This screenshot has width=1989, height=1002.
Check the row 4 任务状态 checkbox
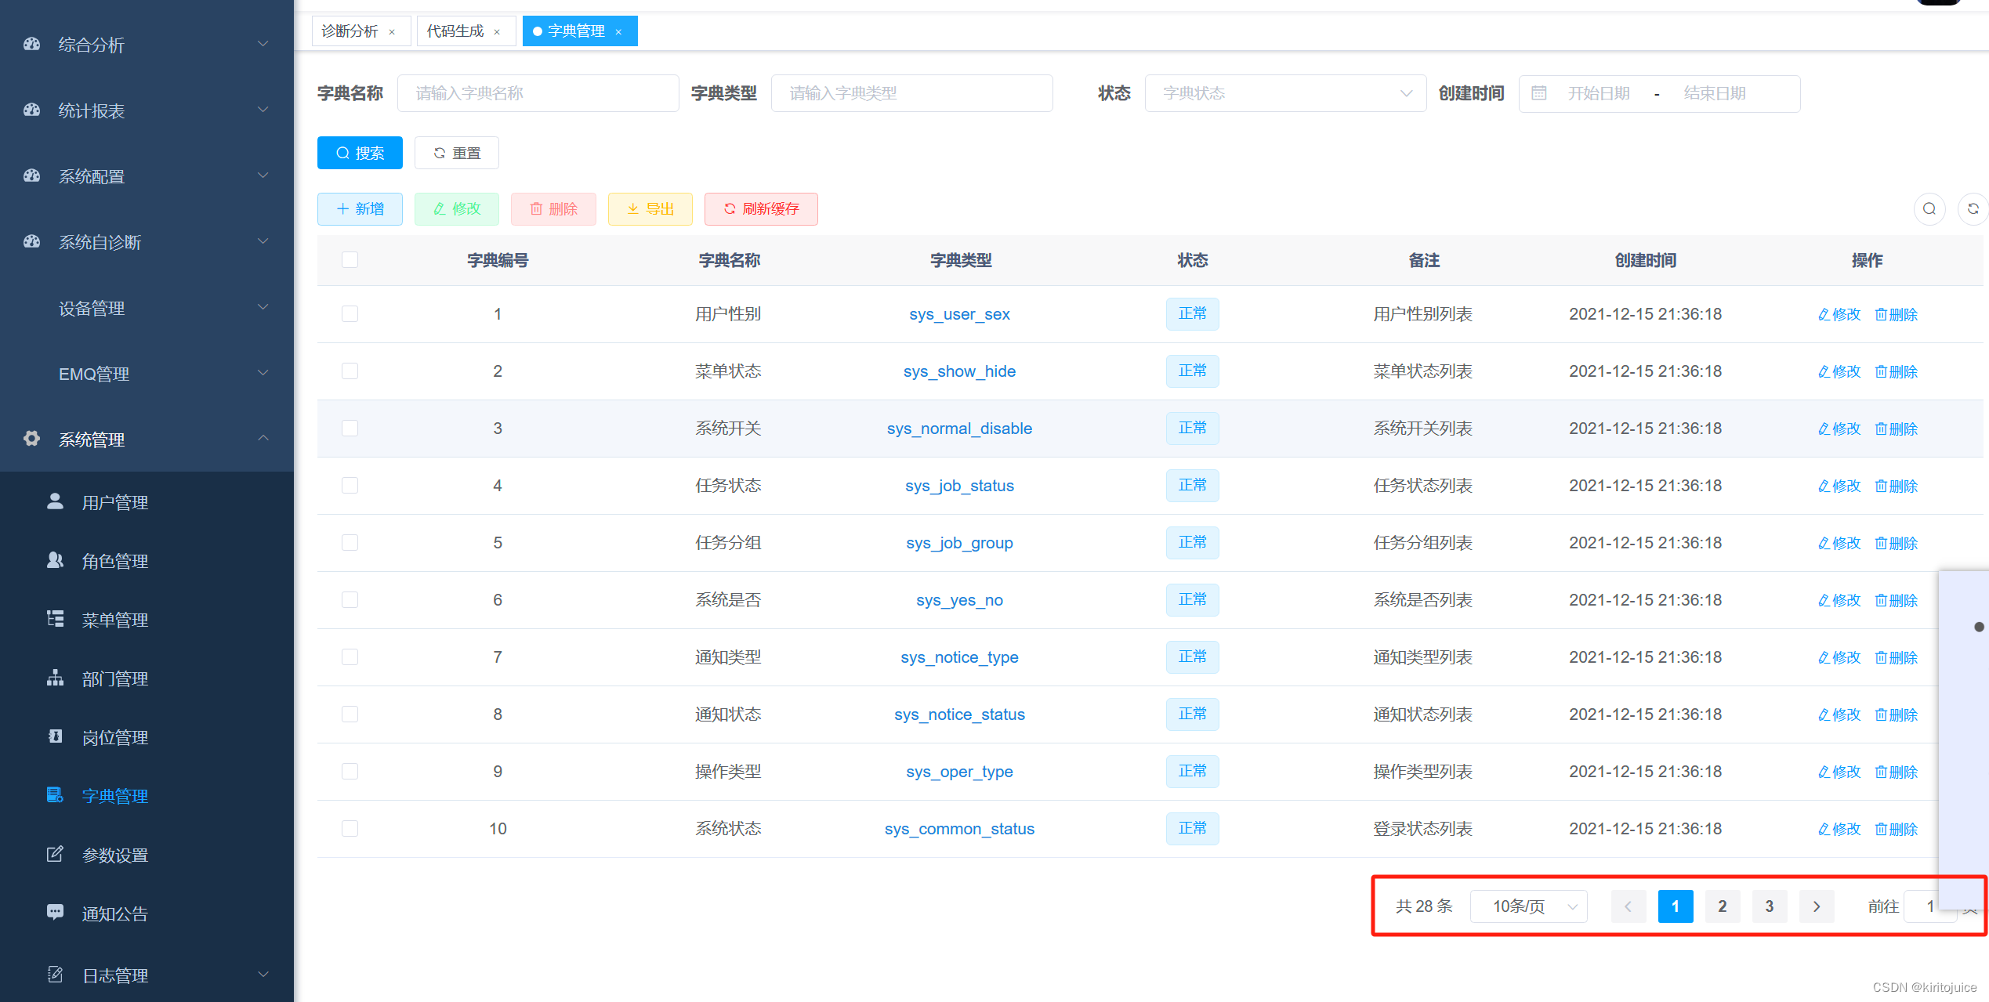tap(350, 485)
